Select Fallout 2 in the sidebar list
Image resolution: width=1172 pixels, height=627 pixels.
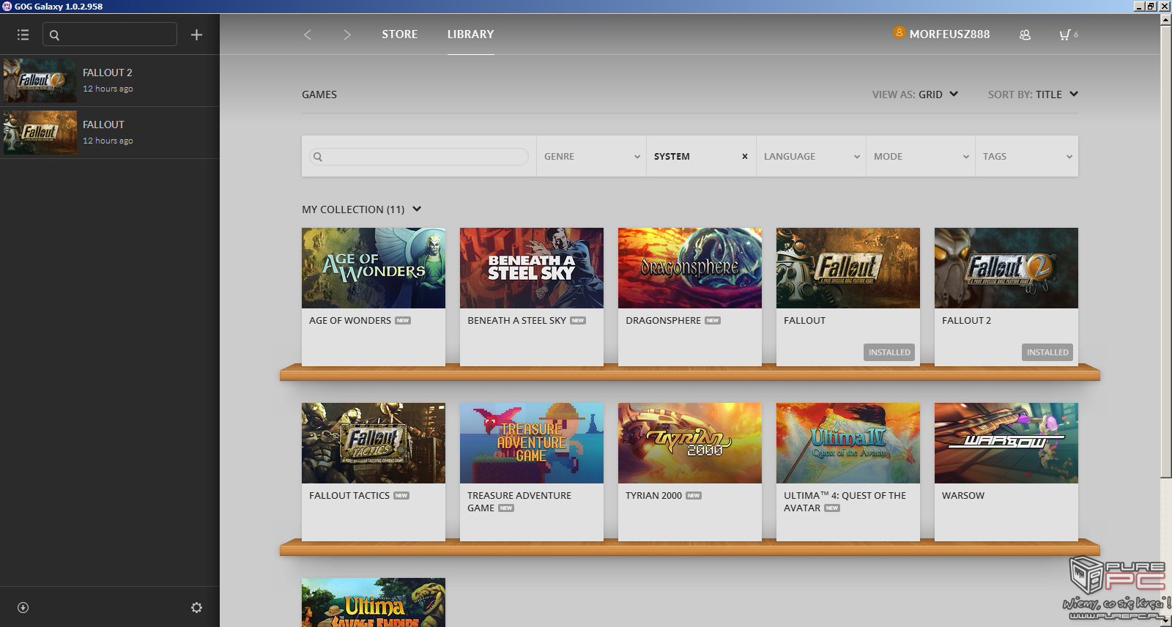(110, 81)
